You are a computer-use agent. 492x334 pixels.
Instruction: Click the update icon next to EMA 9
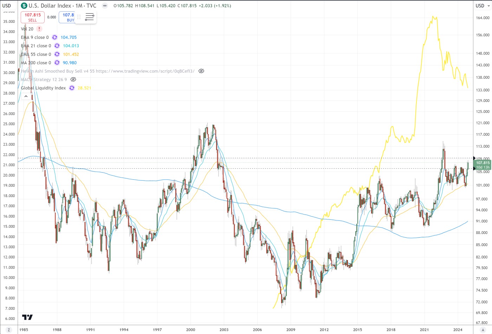coord(54,37)
